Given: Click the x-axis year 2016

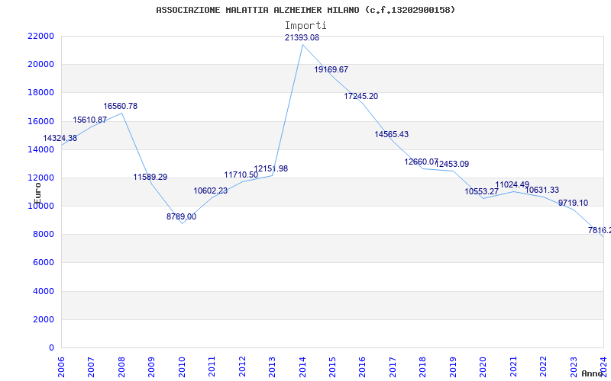Looking at the screenshot, I should point(362,366).
